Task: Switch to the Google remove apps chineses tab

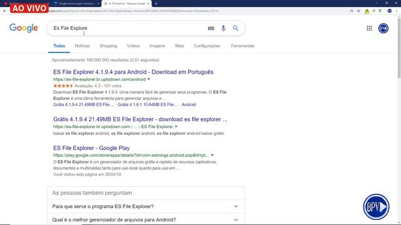Action: pos(76,4)
